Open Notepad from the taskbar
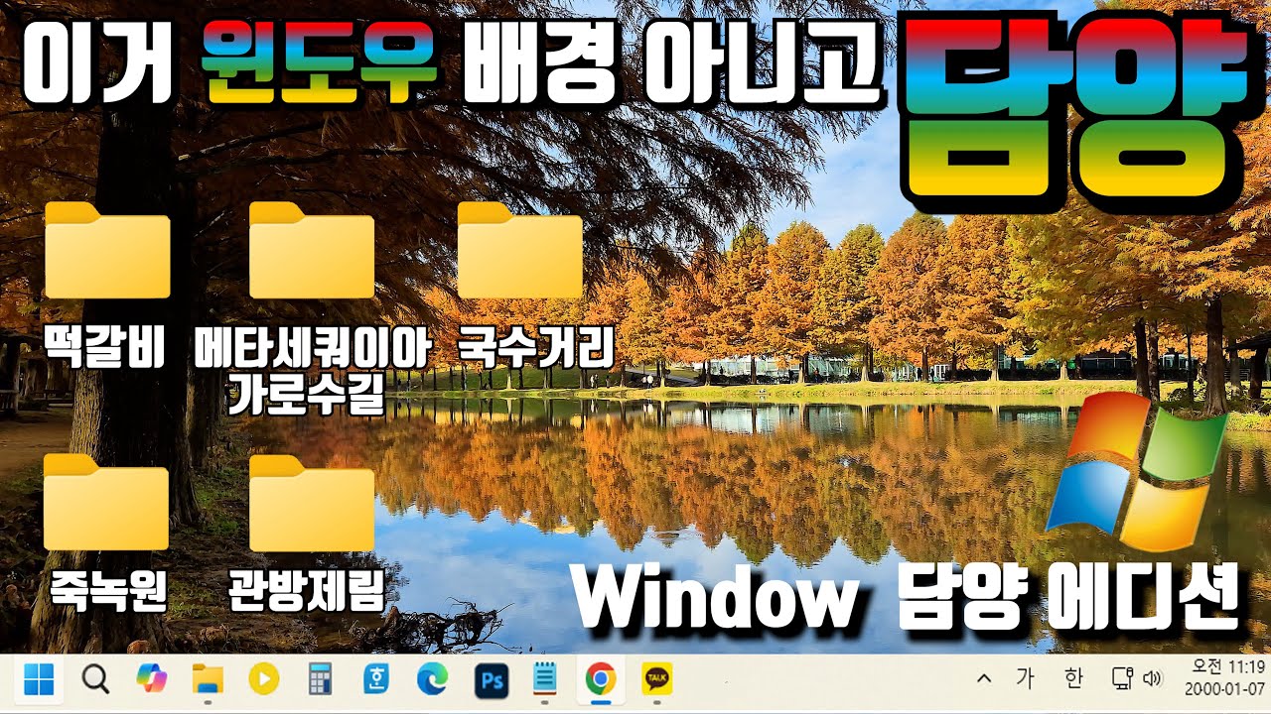Screen dimensions: 1271x714 coord(545,679)
